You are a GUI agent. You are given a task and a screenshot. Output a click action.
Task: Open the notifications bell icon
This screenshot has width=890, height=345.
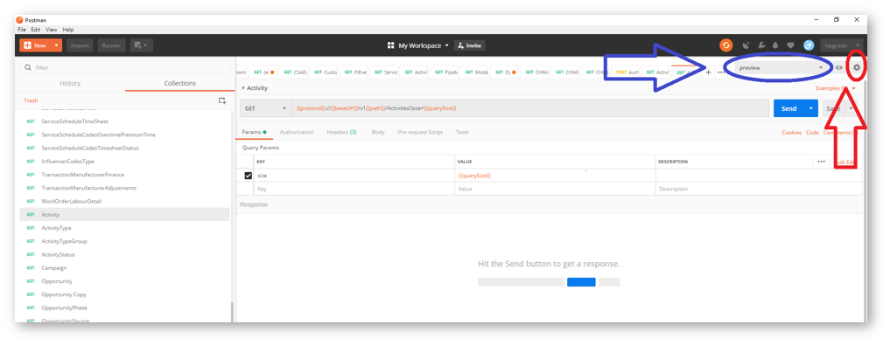coord(775,45)
